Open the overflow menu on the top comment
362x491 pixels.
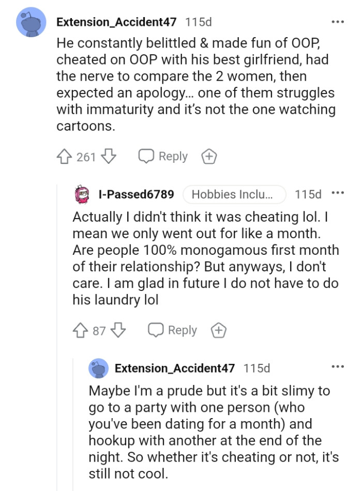(x=337, y=21)
